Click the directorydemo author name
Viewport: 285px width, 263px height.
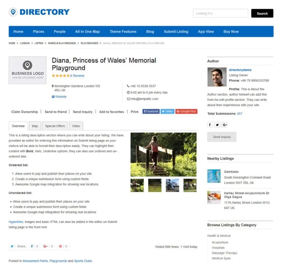point(240,70)
